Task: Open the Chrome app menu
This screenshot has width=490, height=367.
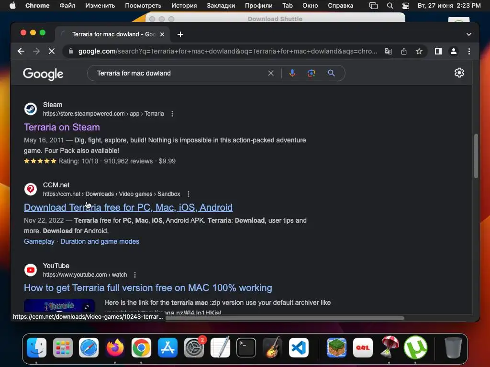Action: coord(37,6)
